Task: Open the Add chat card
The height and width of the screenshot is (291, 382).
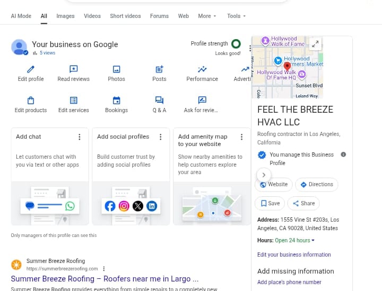Action: tap(50, 177)
